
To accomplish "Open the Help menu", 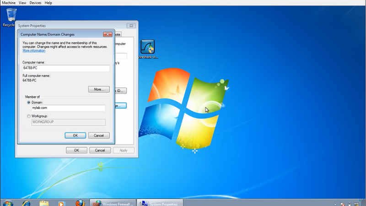I will [48, 3].
